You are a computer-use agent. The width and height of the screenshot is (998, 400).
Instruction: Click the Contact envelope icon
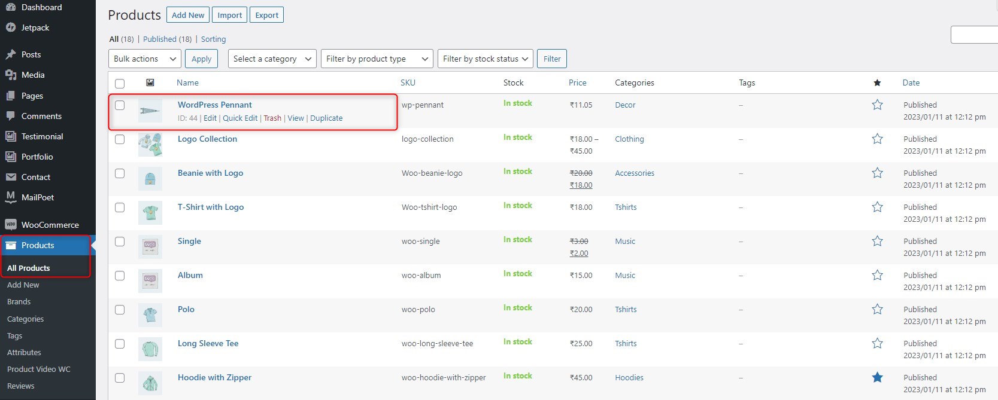click(x=10, y=177)
